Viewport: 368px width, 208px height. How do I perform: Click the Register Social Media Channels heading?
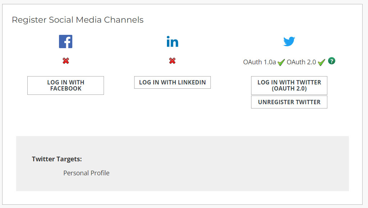pyautogui.click(x=78, y=20)
